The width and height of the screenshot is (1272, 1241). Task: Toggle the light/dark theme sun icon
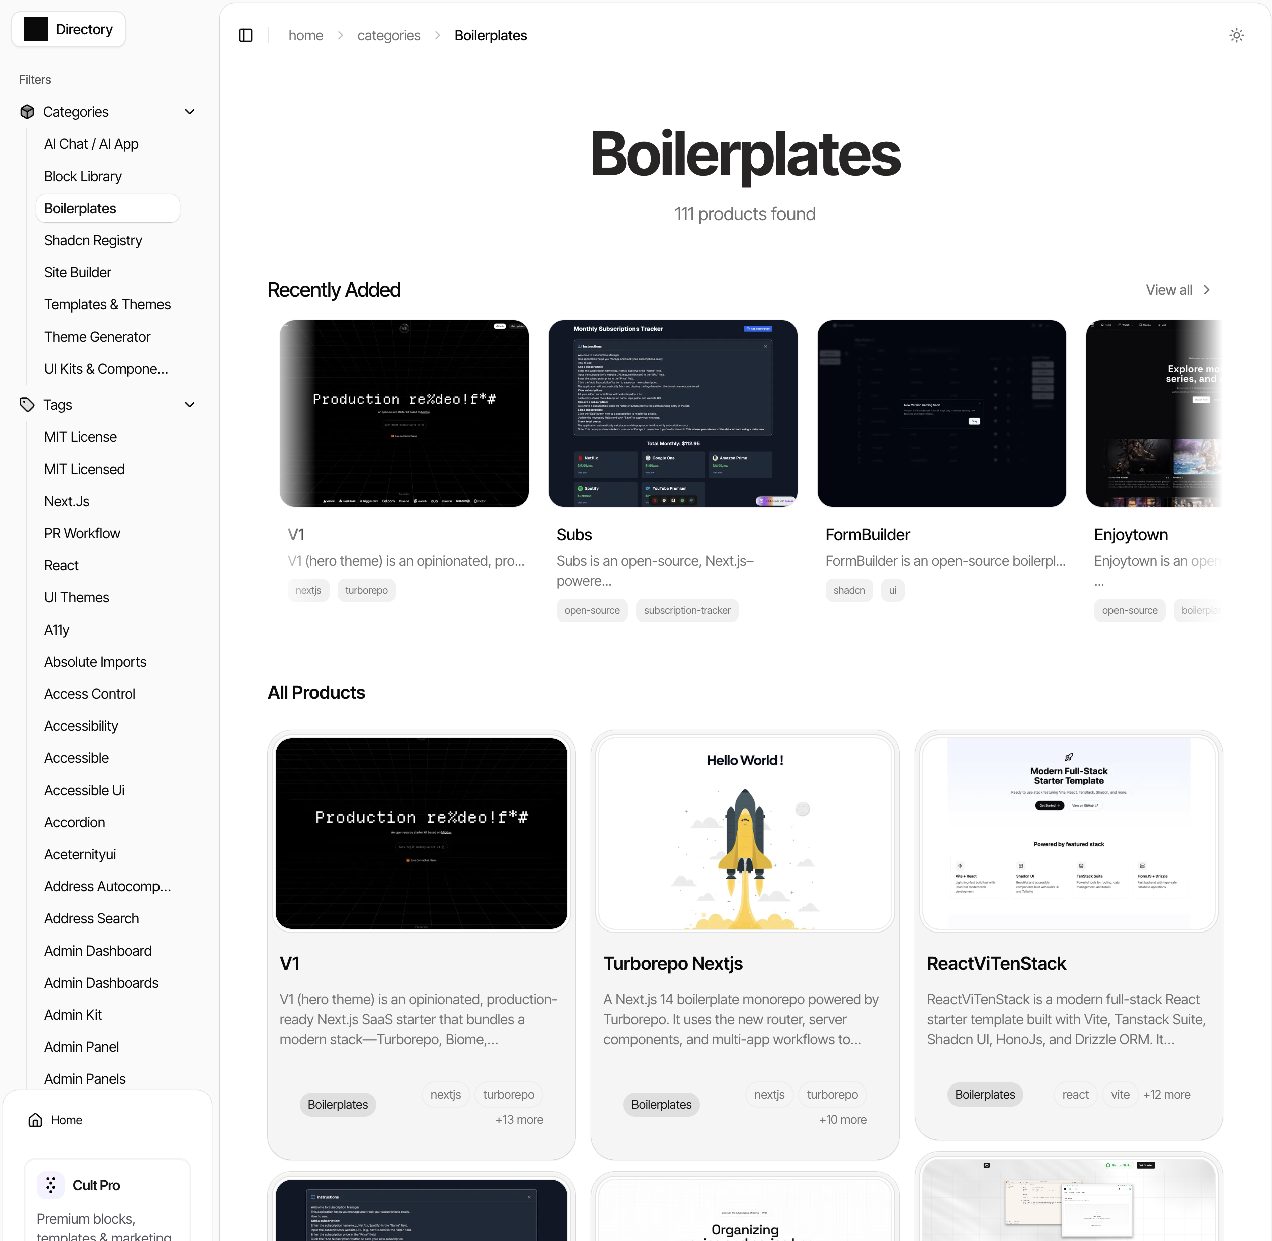[x=1236, y=35]
